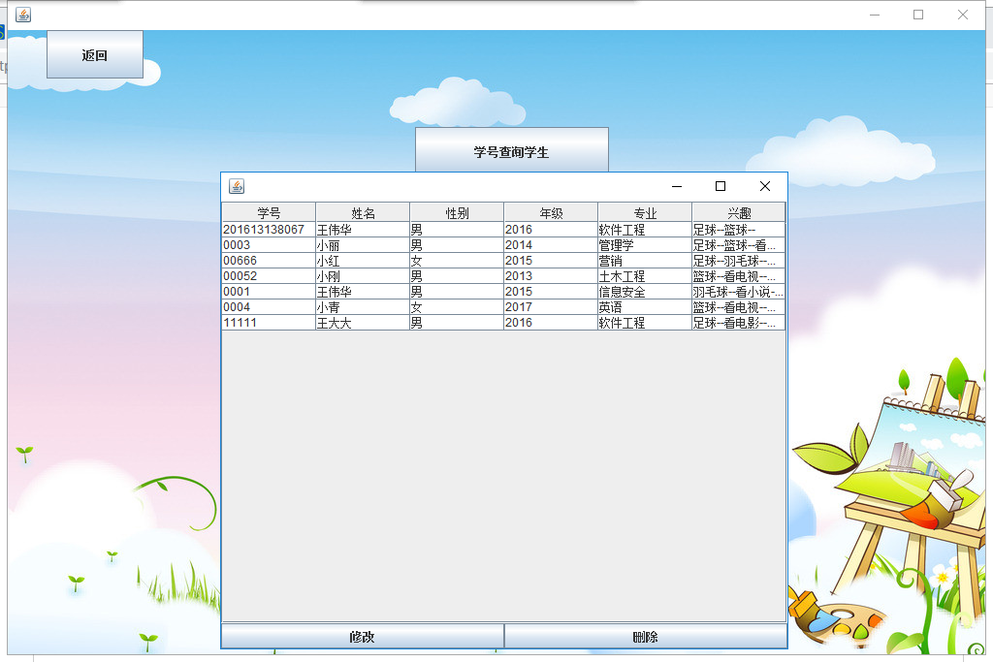This screenshot has height=662, width=993.
Task: Select the student named 小丽
Action: click(x=329, y=245)
